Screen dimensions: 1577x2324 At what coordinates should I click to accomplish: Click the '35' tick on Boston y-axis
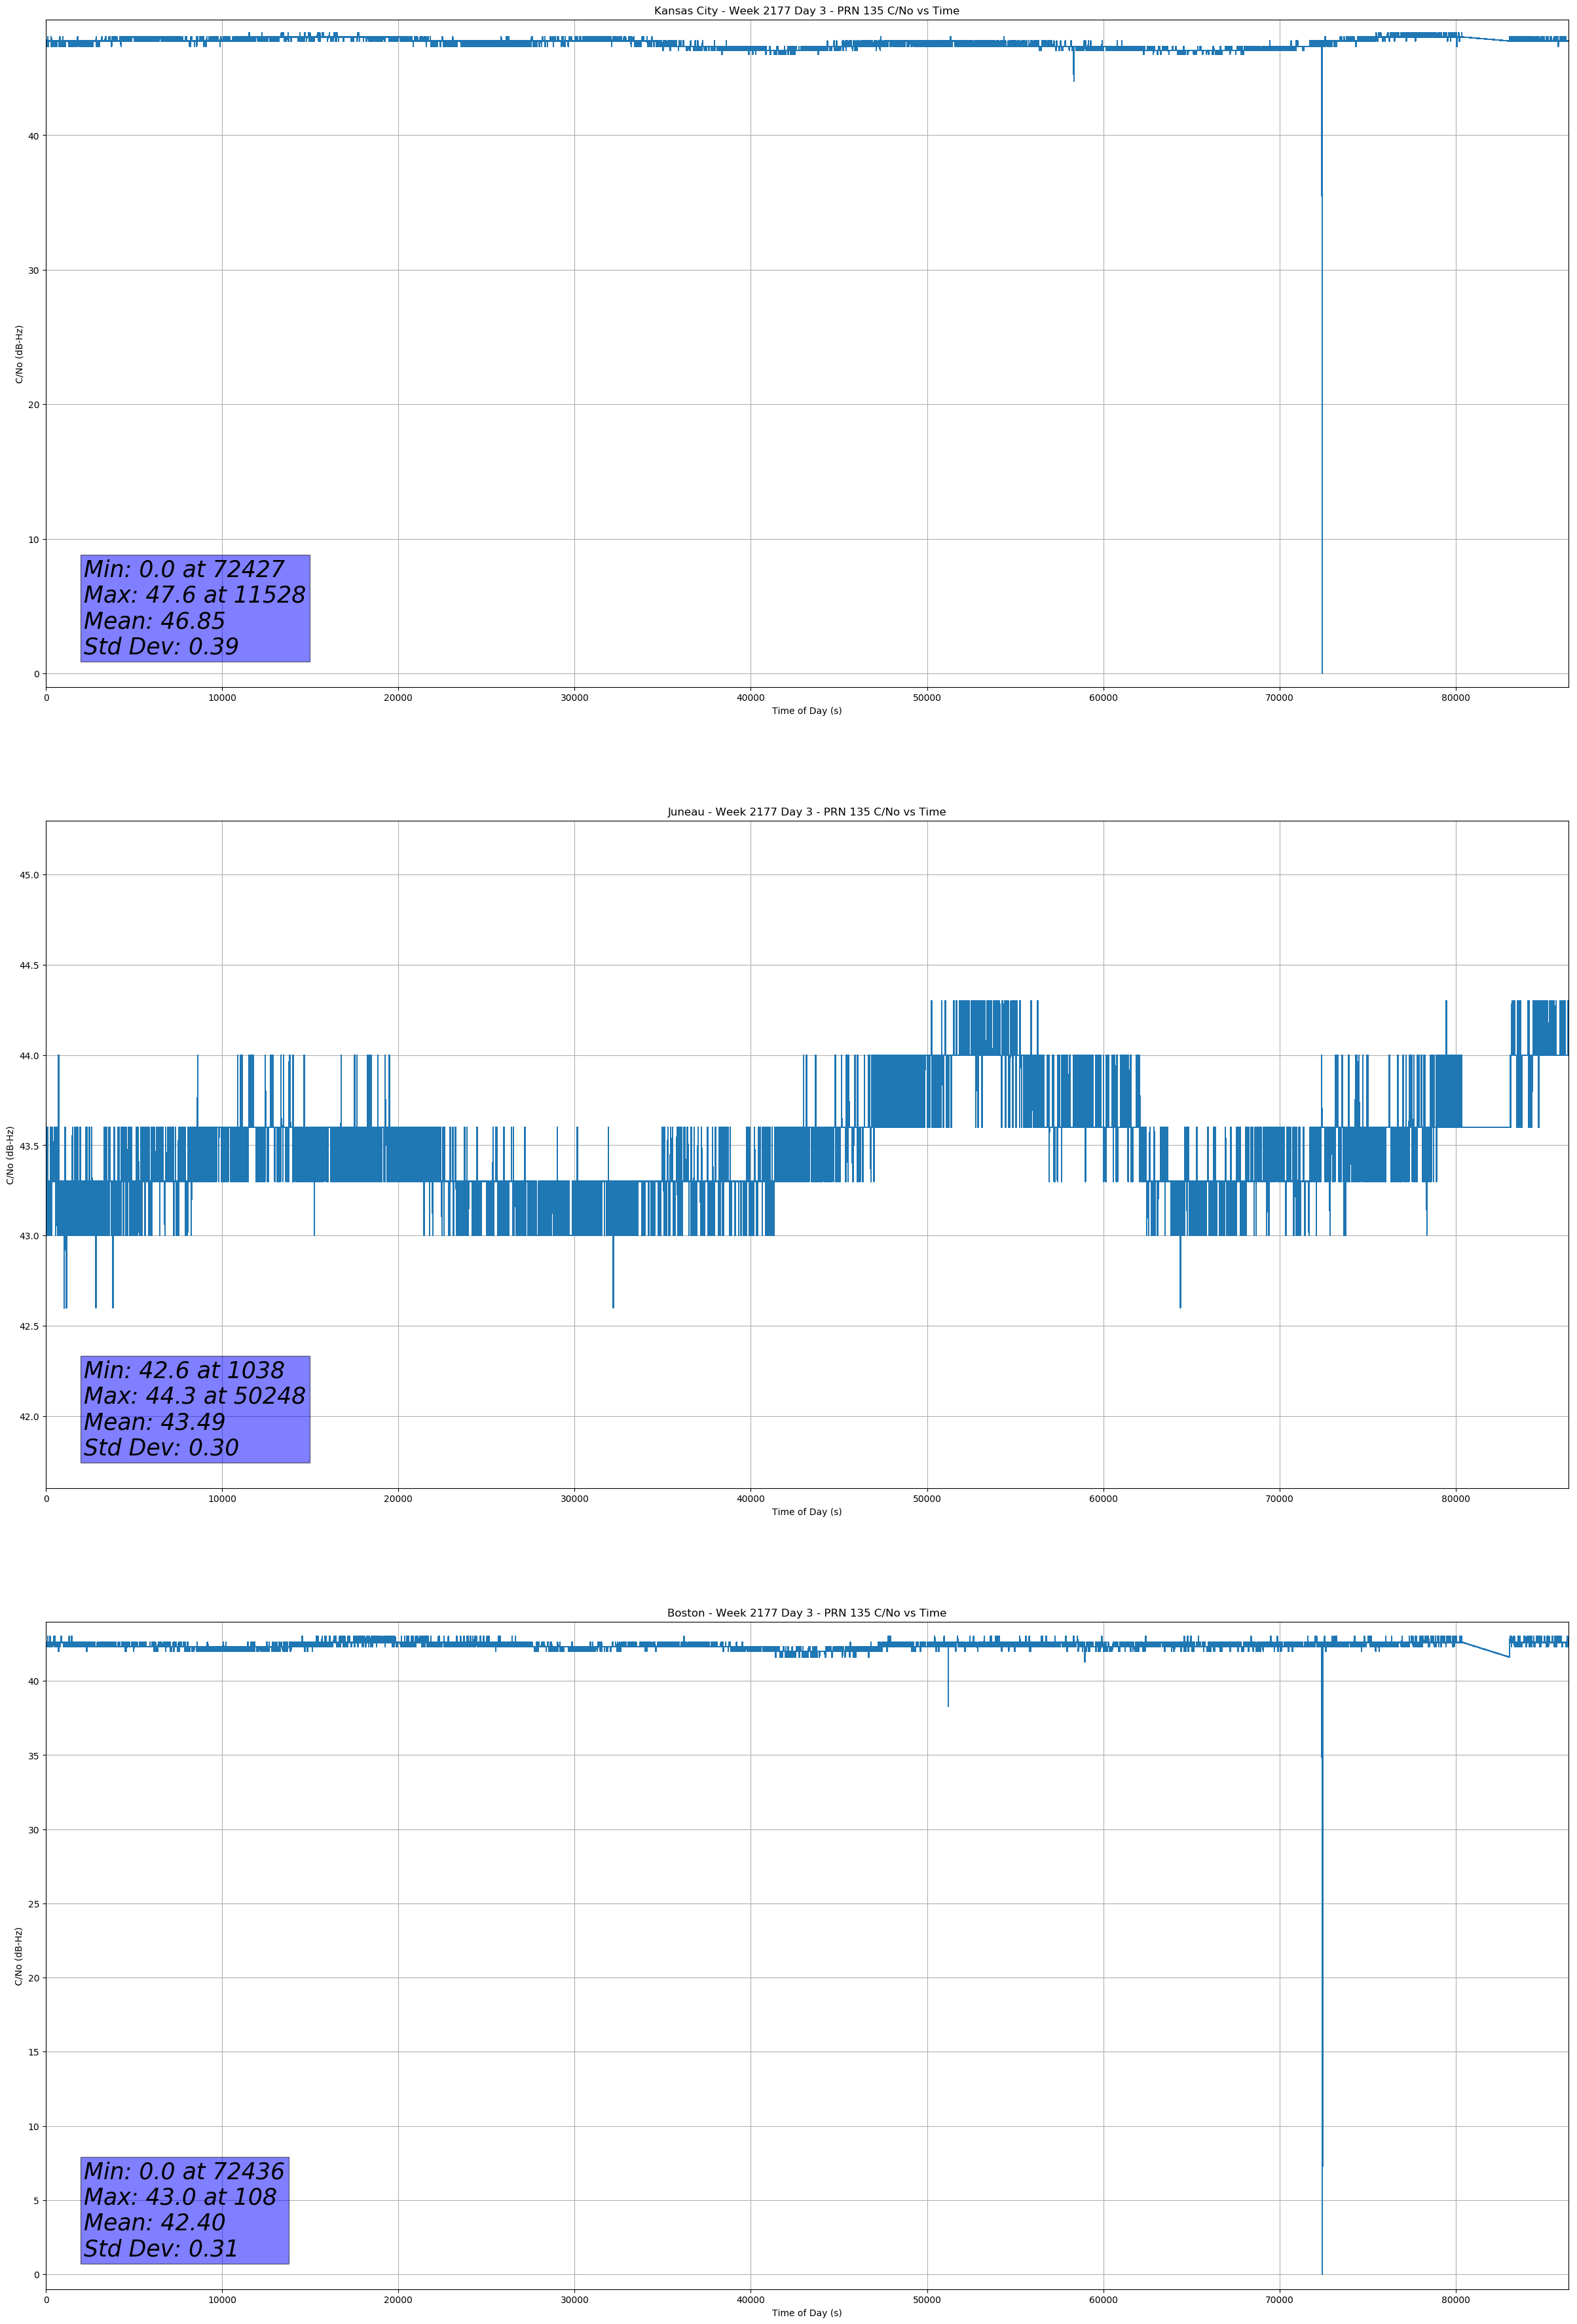coord(34,1756)
